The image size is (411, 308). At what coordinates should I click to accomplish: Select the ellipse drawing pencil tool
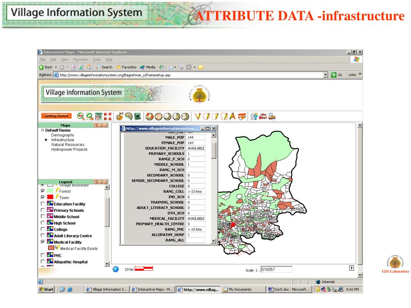206,116
